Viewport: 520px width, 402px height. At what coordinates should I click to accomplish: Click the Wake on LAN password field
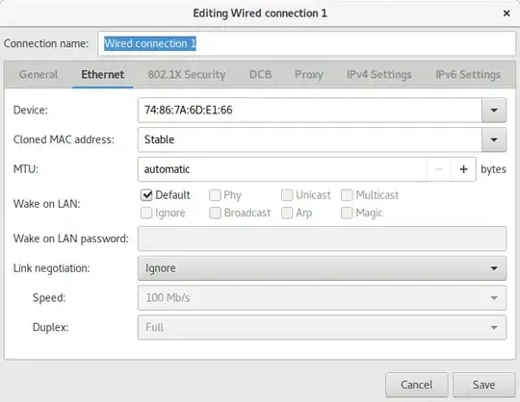coord(322,239)
